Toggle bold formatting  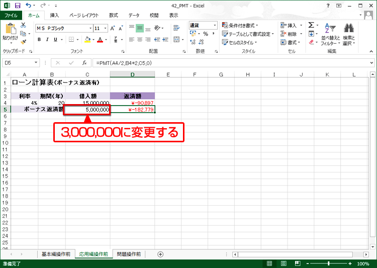(x=39, y=39)
